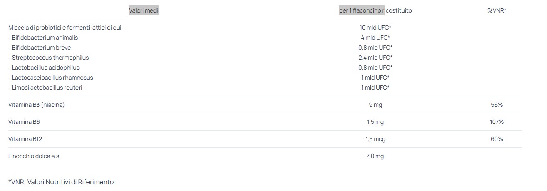Image resolution: width=547 pixels, height=191 pixels.
Task: Select the Vitamina B6 label
Action: 24,122
